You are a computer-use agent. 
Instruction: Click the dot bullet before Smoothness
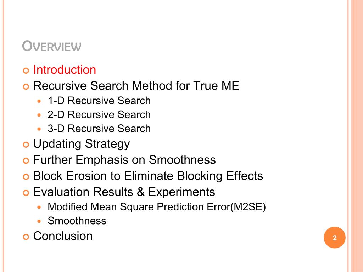39,221
